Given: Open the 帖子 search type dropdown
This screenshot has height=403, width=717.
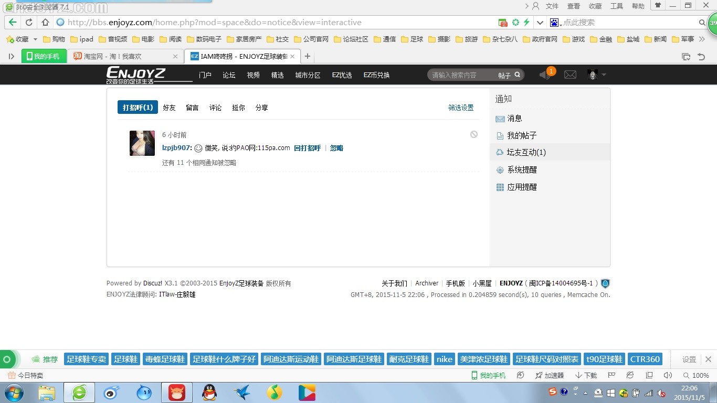Looking at the screenshot, I should coord(504,76).
